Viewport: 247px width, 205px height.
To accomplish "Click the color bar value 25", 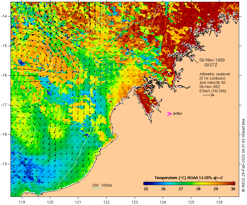I will click(x=146, y=189).
